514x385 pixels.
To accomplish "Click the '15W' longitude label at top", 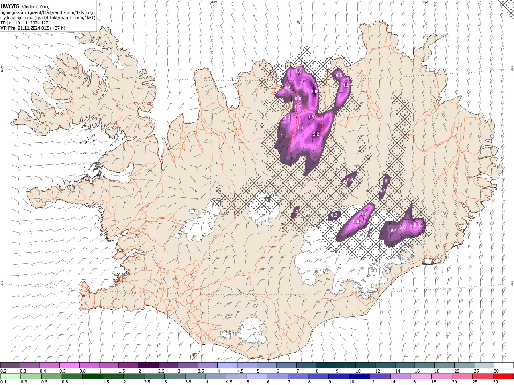I will click(425, 2).
